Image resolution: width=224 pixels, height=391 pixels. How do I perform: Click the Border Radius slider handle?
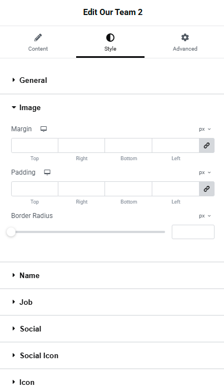pos(11,232)
